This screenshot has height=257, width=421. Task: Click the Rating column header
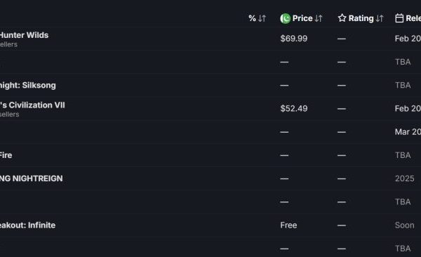(361, 18)
